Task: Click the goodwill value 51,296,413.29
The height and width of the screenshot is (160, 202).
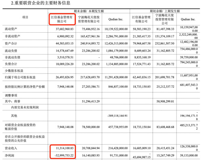Action: [91, 101]
